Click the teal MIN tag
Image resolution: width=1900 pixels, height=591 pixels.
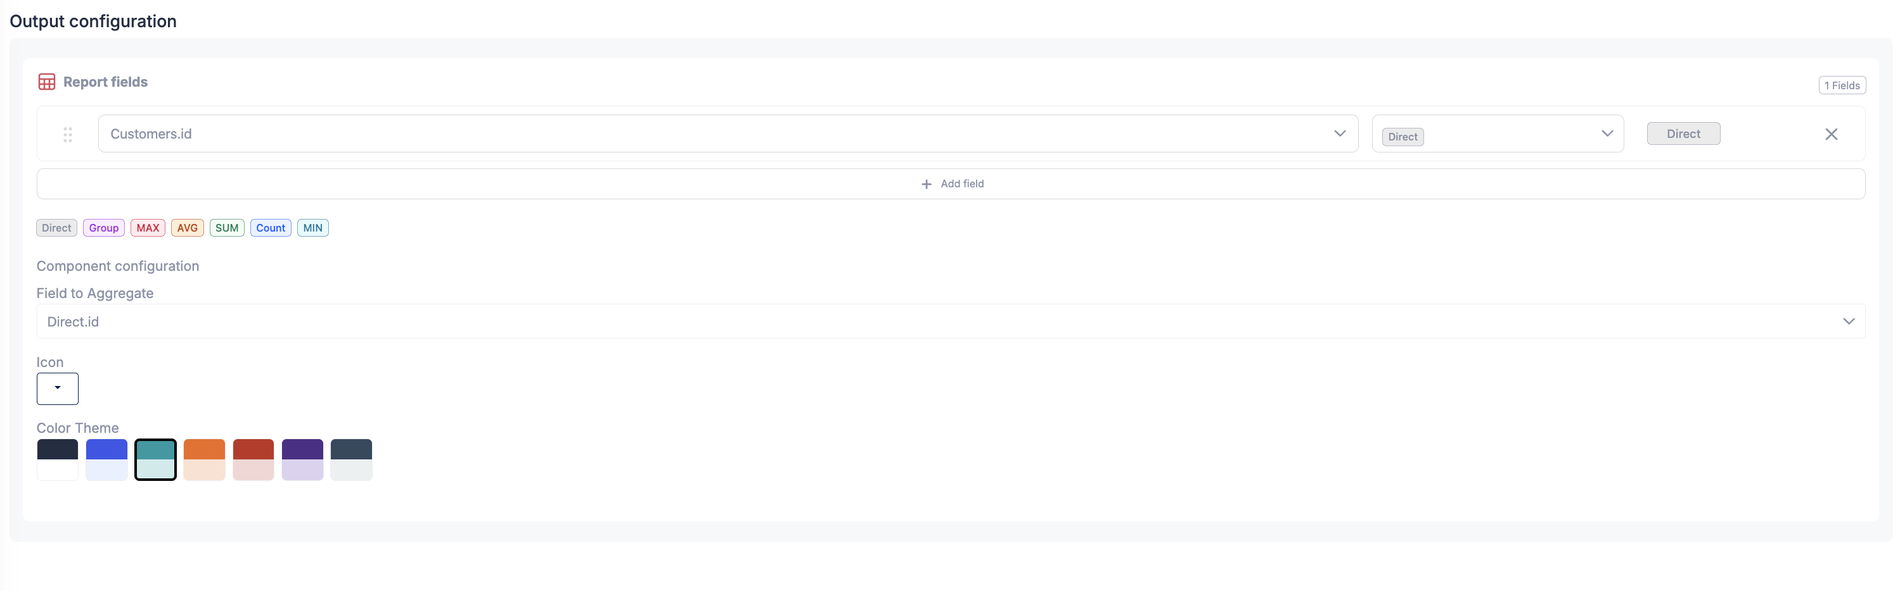(x=312, y=228)
